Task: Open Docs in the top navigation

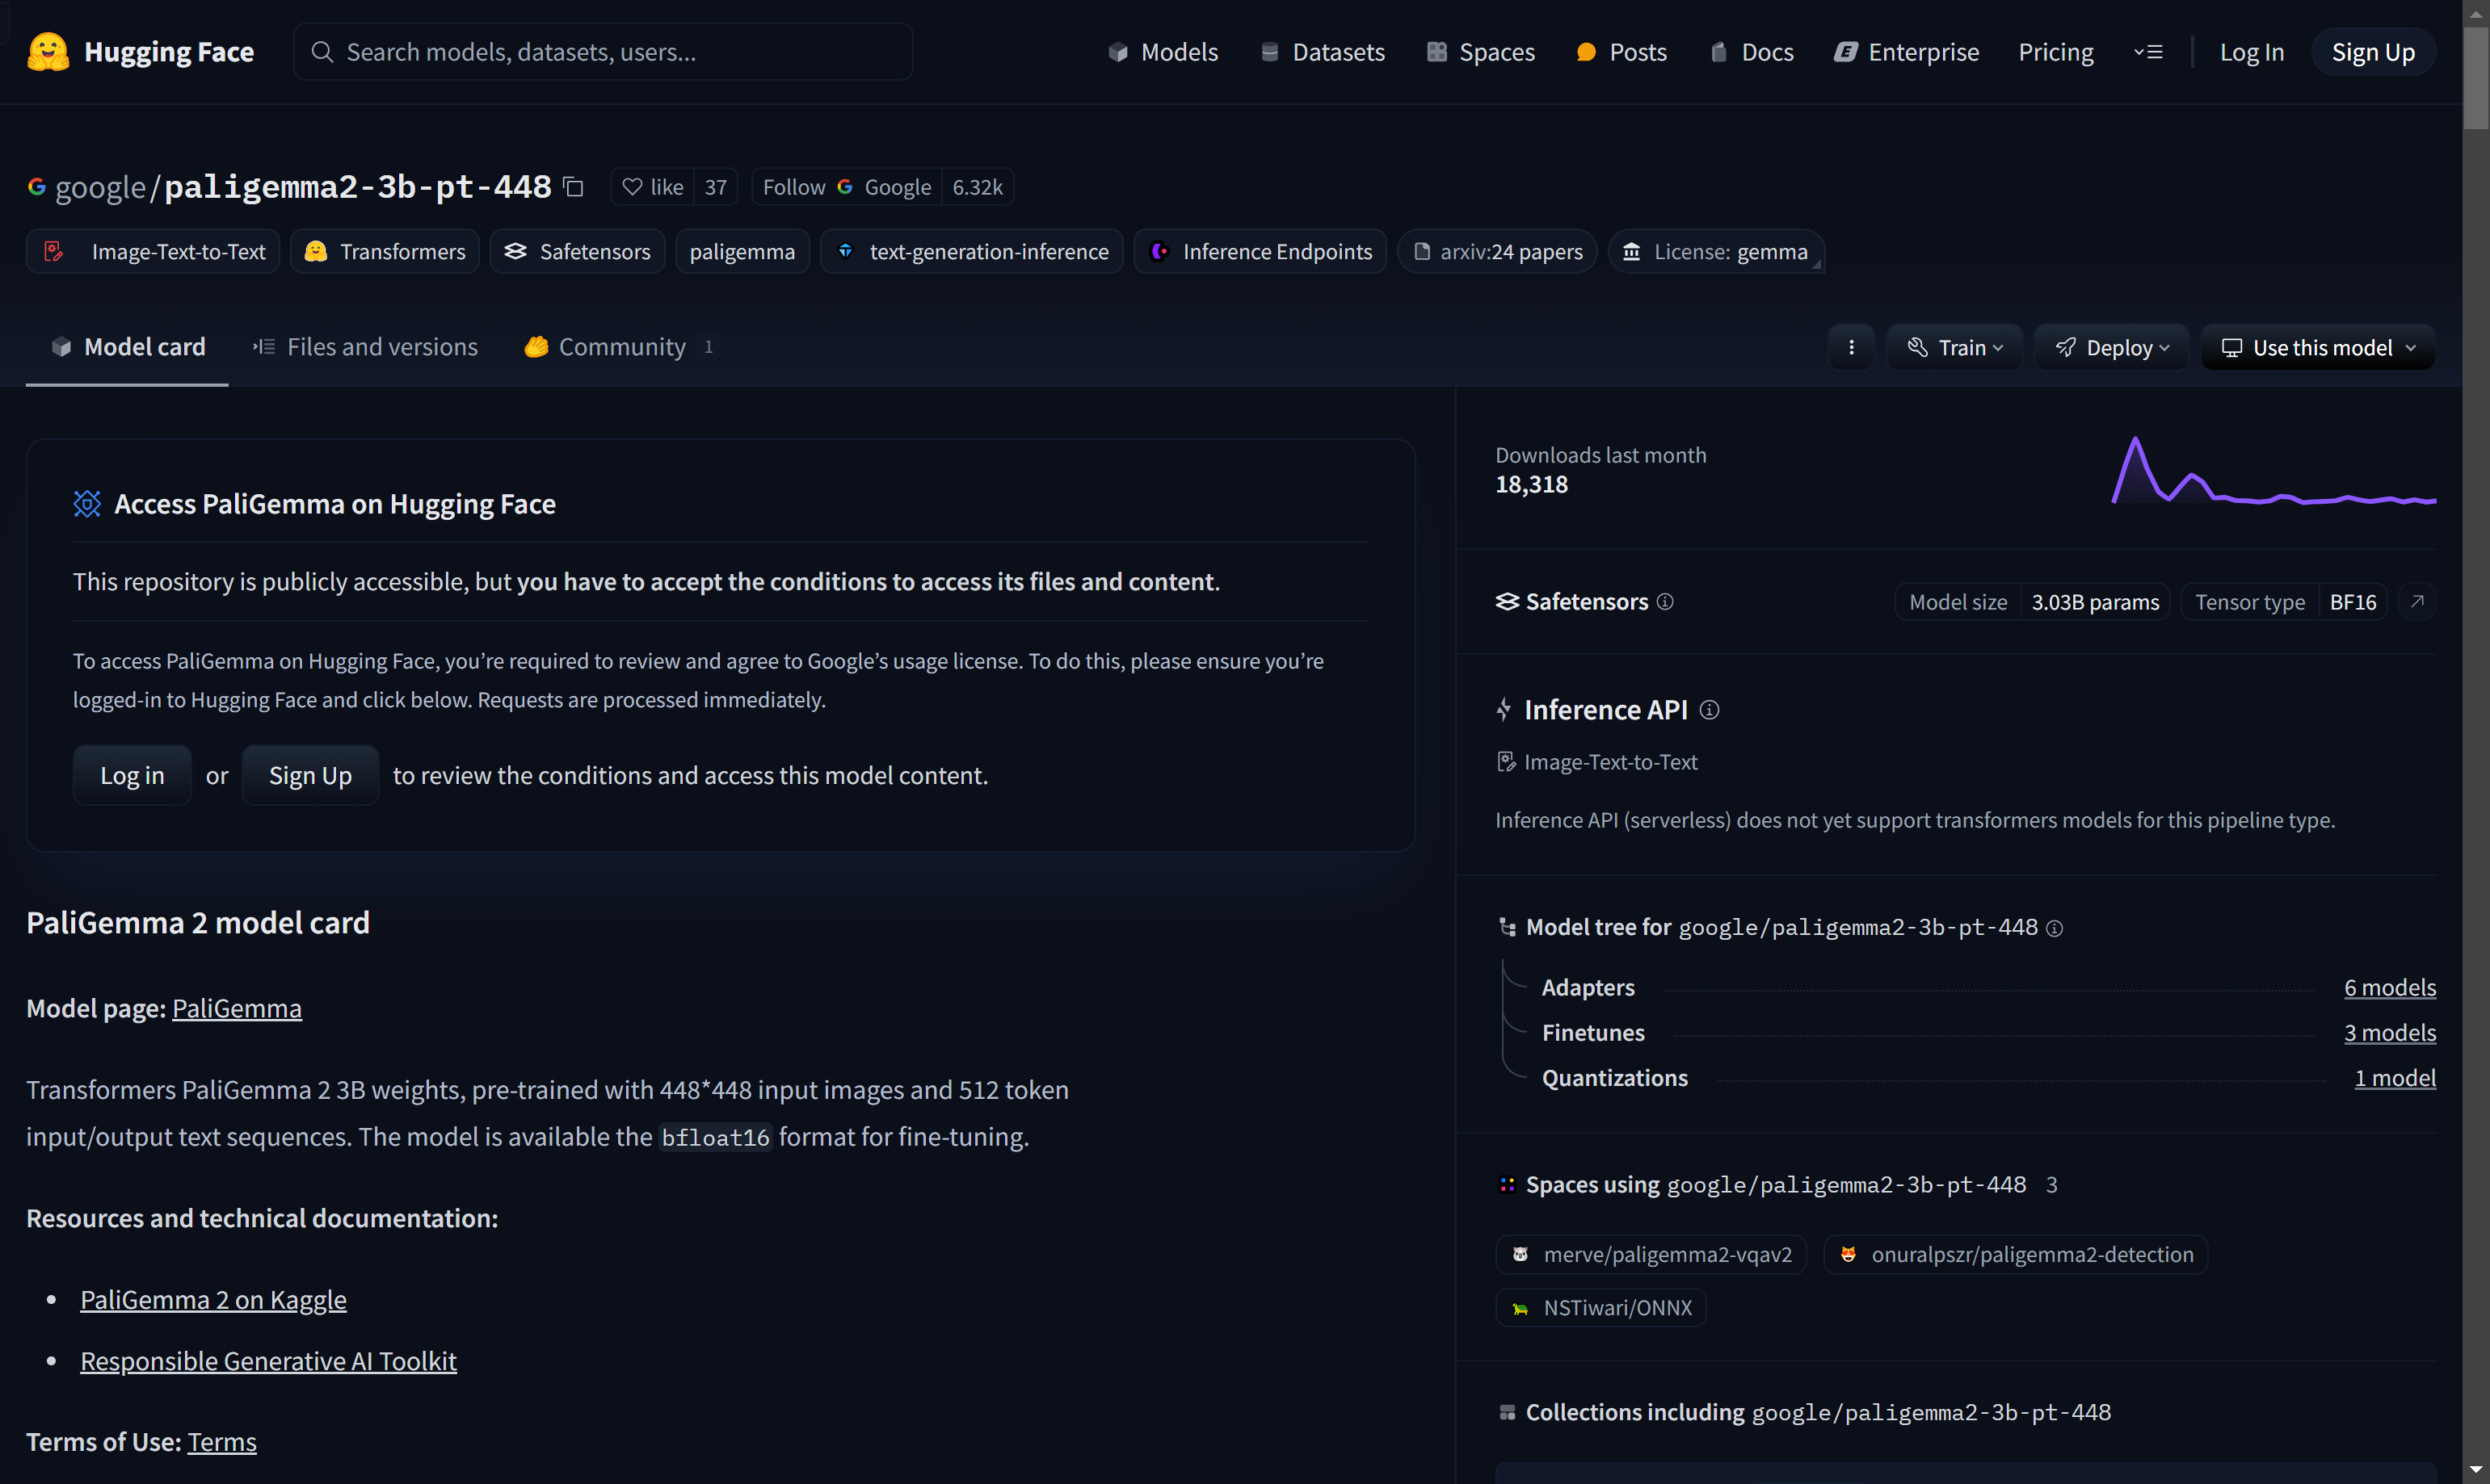Action: coord(1752,52)
